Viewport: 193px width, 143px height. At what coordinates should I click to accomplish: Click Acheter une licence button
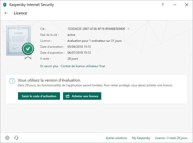pyautogui.click(x=82, y=96)
